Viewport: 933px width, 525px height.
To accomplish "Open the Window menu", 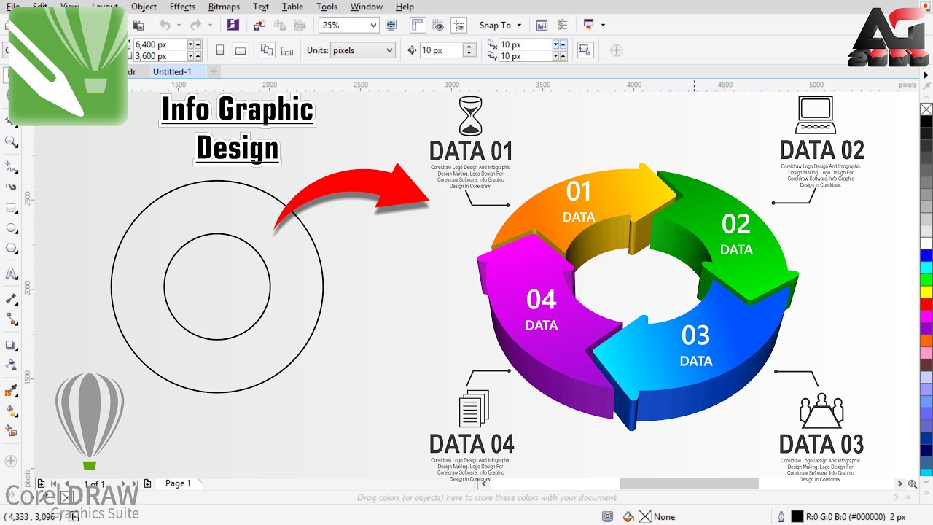I will (x=366, y=7).
